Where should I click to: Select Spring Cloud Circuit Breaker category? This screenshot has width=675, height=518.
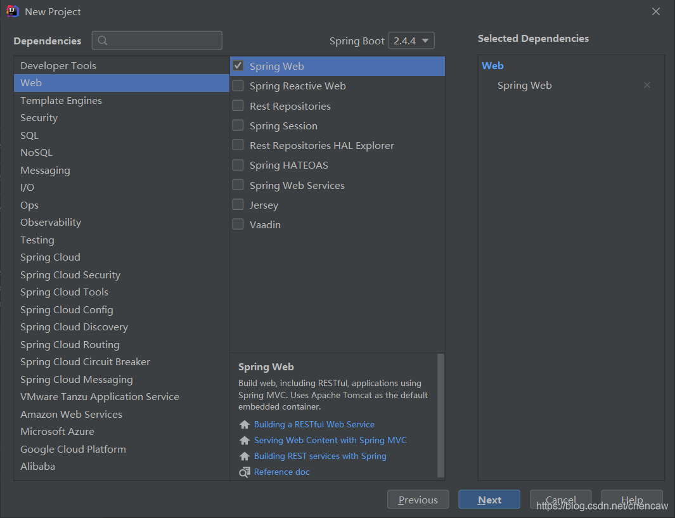(x=122, y=361)
